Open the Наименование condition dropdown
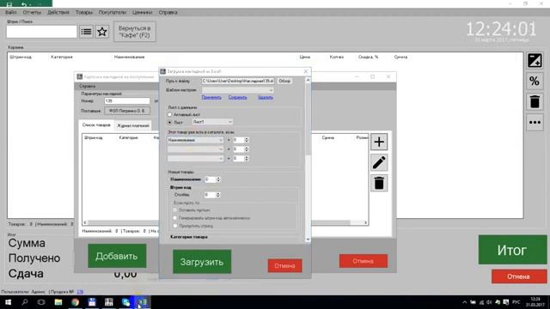 click(x=195, y=140)
